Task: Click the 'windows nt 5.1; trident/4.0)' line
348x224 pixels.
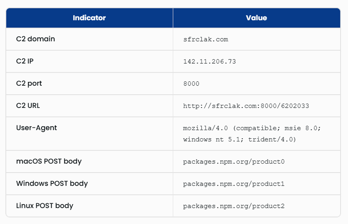Action: click(x=239, y=139)
